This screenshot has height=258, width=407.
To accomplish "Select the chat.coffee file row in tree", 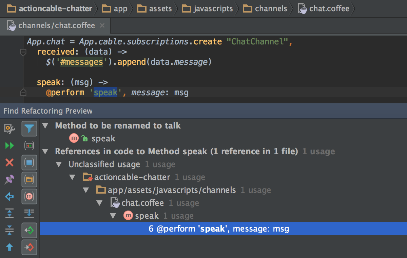I will [x=155, y=203].
